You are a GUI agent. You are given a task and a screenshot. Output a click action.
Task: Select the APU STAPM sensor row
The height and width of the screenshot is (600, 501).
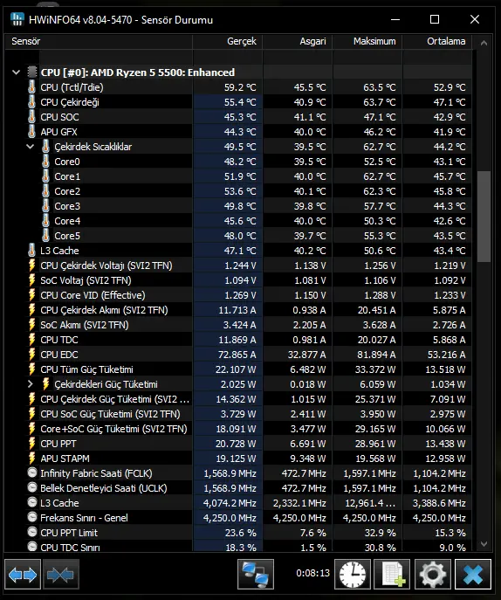[238, 459]
